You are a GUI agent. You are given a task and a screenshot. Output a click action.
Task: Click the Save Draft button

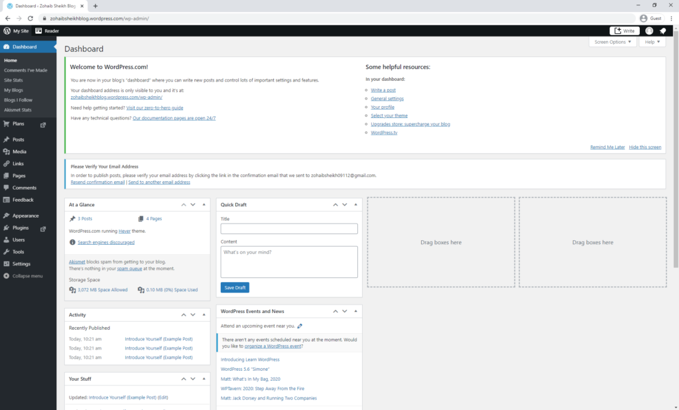[235, 288]
